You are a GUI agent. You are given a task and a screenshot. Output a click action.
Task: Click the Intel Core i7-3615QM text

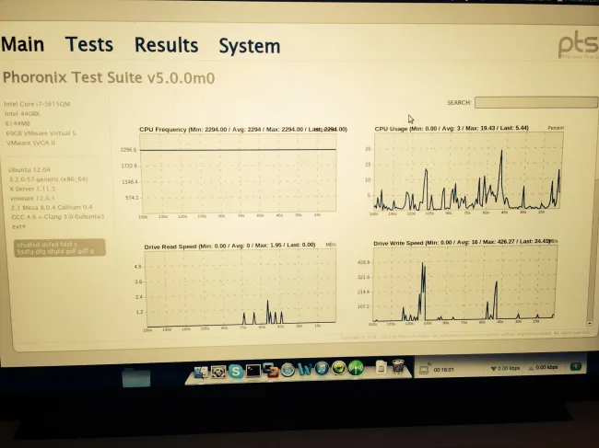pos(37,104)
